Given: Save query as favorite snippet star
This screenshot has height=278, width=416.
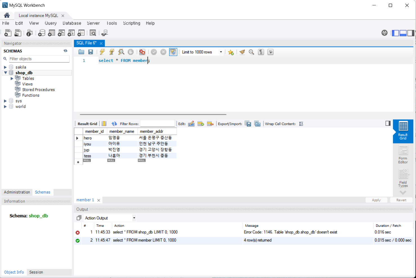Looking at the screenshot, I should [x=231, y=52].
